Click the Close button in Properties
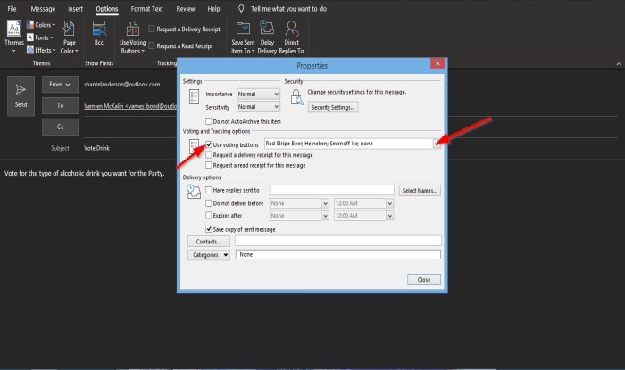 pos(424,280)
